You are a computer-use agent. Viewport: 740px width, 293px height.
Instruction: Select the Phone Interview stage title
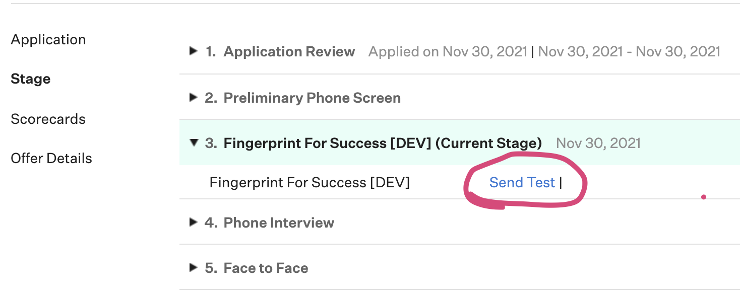click(x=279, y=223)
